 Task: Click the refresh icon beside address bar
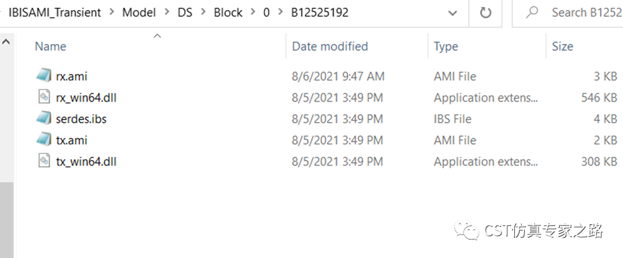point(486,13)
